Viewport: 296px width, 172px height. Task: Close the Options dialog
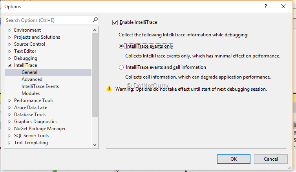(x=283, y=6)
